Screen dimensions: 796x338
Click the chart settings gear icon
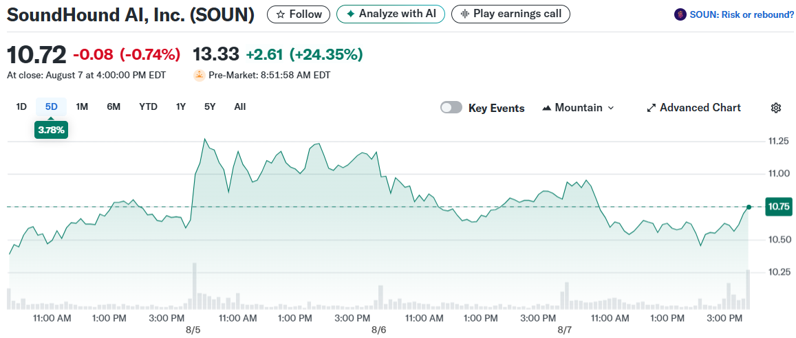[775, 108]
